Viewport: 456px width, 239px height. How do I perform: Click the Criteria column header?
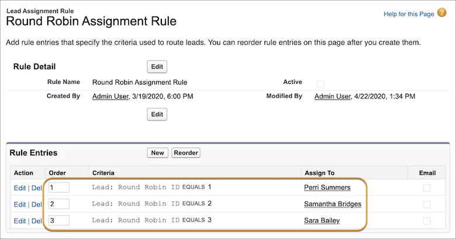(103, 173)
